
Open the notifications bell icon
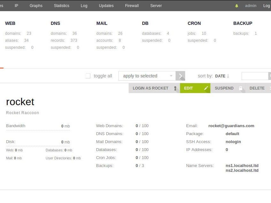pyautogui.click(x=237, y=6)
